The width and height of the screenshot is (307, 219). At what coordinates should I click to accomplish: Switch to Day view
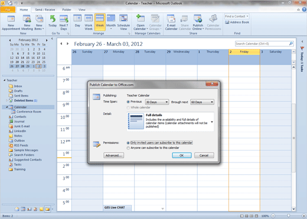(x=77, y=21)
